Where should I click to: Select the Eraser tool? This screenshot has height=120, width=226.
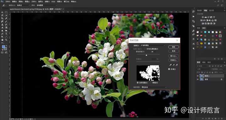2,28
